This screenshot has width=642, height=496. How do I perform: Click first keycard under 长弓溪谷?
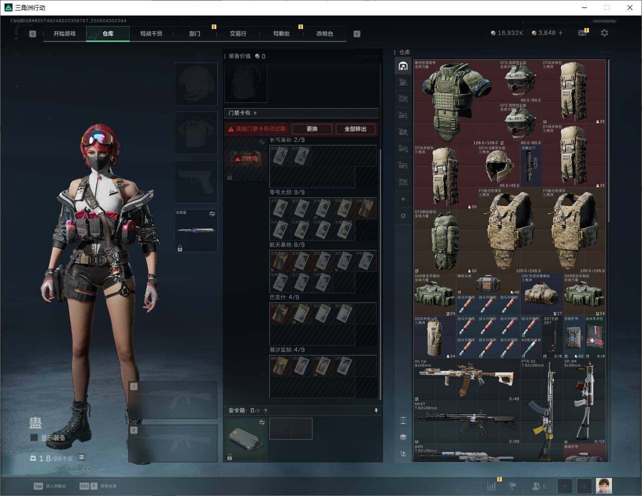coord(280,156)
